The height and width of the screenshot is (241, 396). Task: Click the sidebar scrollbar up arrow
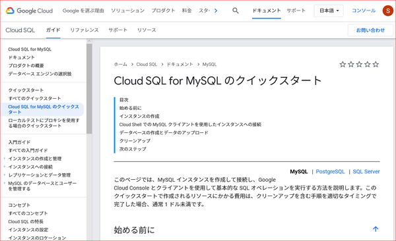pos(89,41)
